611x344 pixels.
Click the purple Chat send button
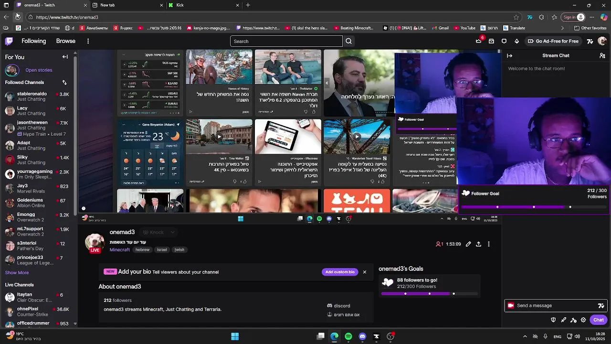(598, 320)
